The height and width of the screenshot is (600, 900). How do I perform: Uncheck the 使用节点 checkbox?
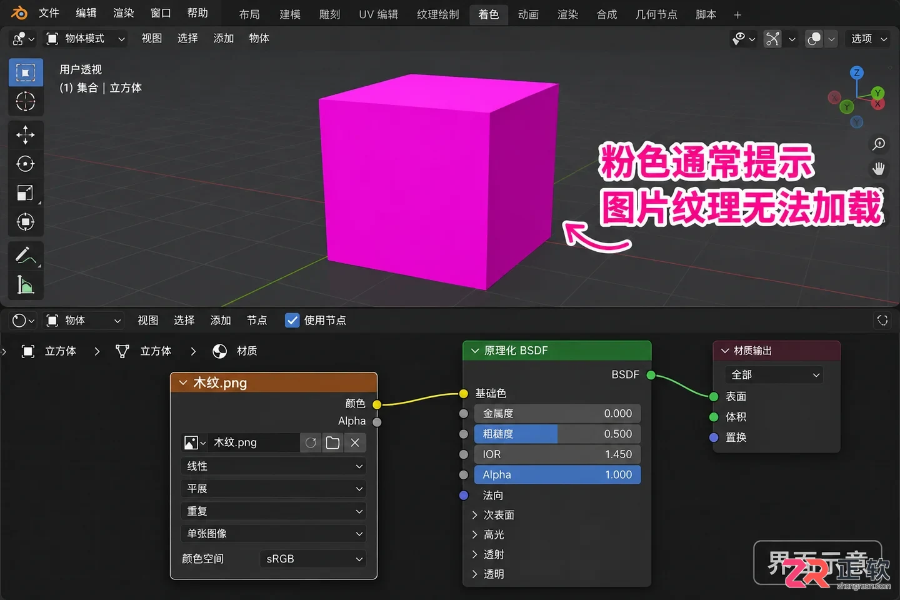(x=292, y=320)
